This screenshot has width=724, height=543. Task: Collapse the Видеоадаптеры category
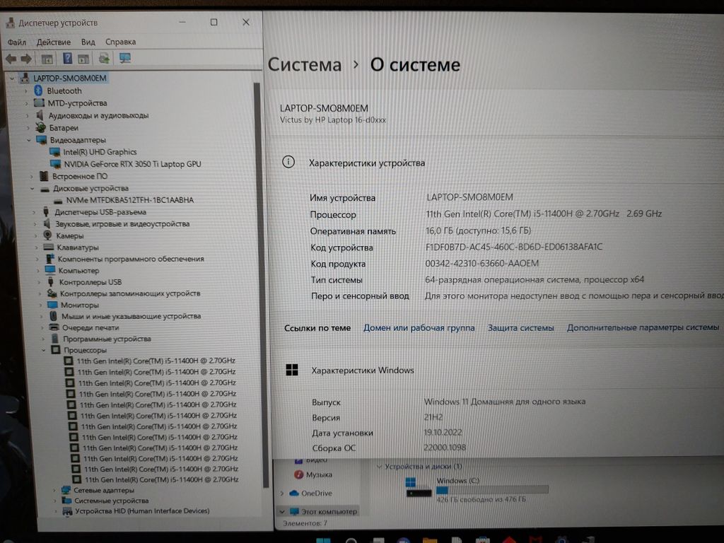coord(30,140)
